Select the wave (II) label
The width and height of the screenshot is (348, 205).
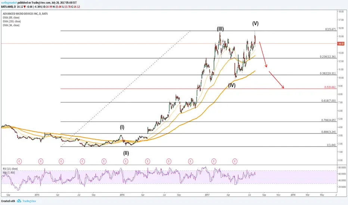pyautogui.click(x=126, y=153)
